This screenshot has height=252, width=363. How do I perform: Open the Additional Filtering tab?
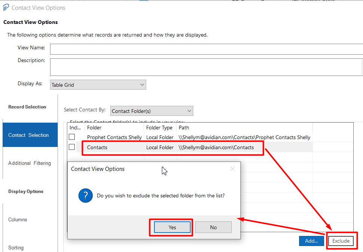pyautogui.click(x=30, y=163)
